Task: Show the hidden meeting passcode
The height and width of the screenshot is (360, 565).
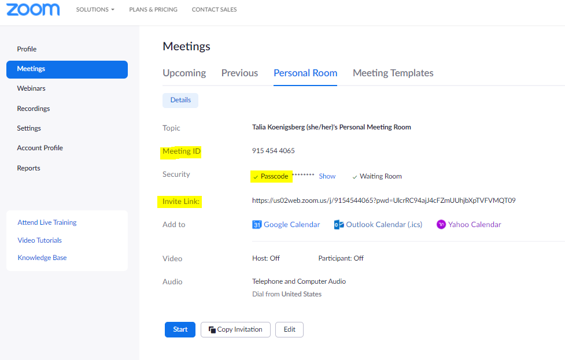Action: pyautogui.click(x=327, y=176)
